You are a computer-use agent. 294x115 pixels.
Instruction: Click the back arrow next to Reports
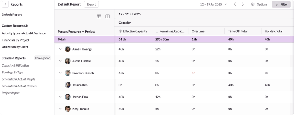pos(5,4)
